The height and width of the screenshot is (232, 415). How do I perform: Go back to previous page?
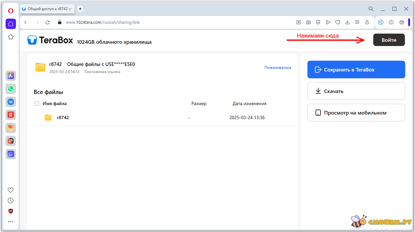point(25,23)
